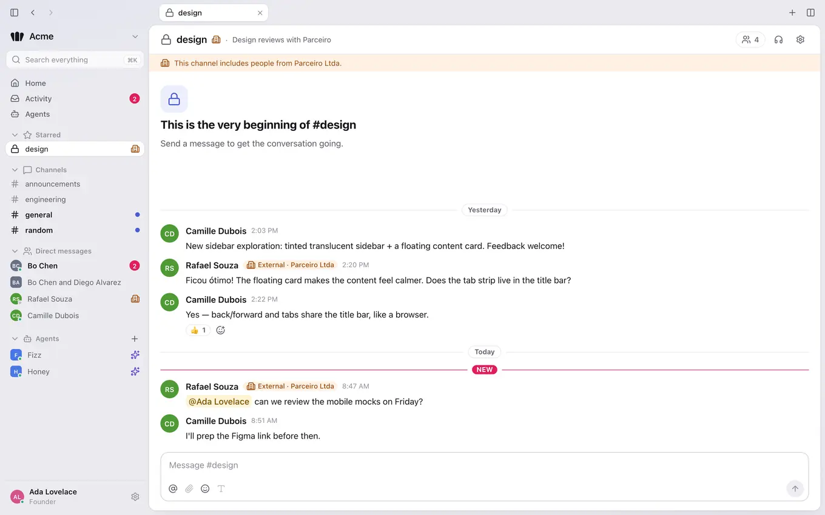Image resolution: width=825 pixels, height=515 pixels.
Task: Start a huddle with headphones icon
Action: pyautogui.click(x=778, y=39)
